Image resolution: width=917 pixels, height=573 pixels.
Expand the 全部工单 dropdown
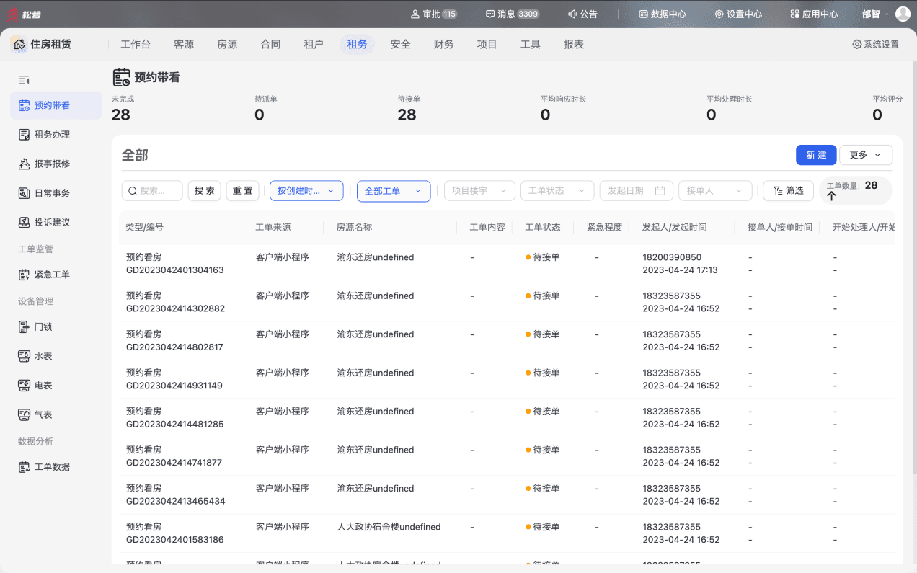coord(394,191)
